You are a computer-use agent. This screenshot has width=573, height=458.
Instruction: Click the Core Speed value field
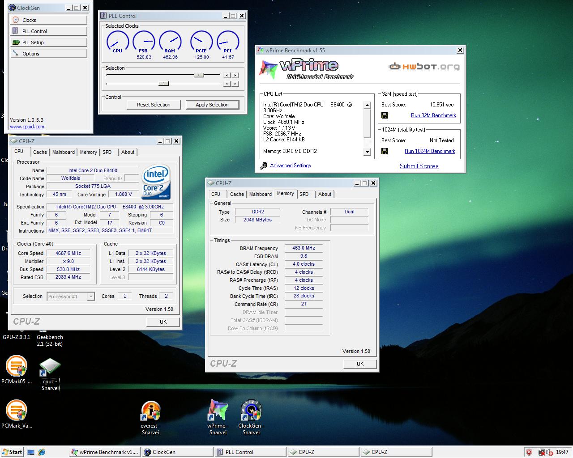click(x=68, y=253)
